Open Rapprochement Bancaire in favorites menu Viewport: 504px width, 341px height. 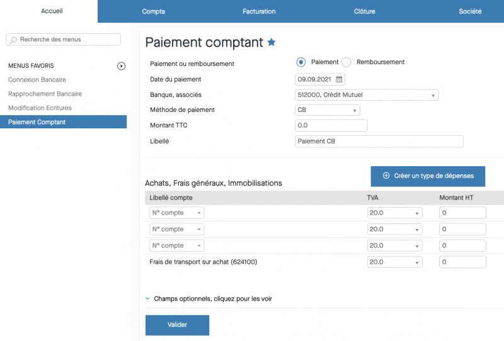(x=45, y=94)
